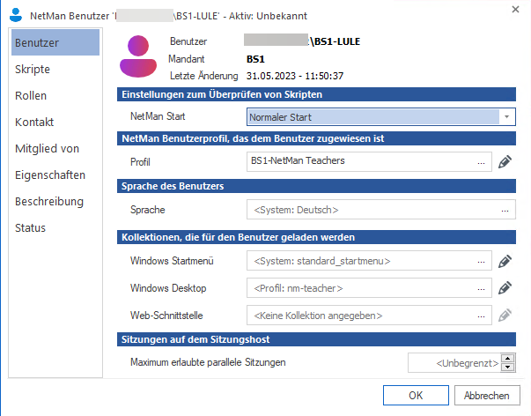Click Web-Schnittstelle ellipsis browse button
531x416 pixels.
coord(481,314)
